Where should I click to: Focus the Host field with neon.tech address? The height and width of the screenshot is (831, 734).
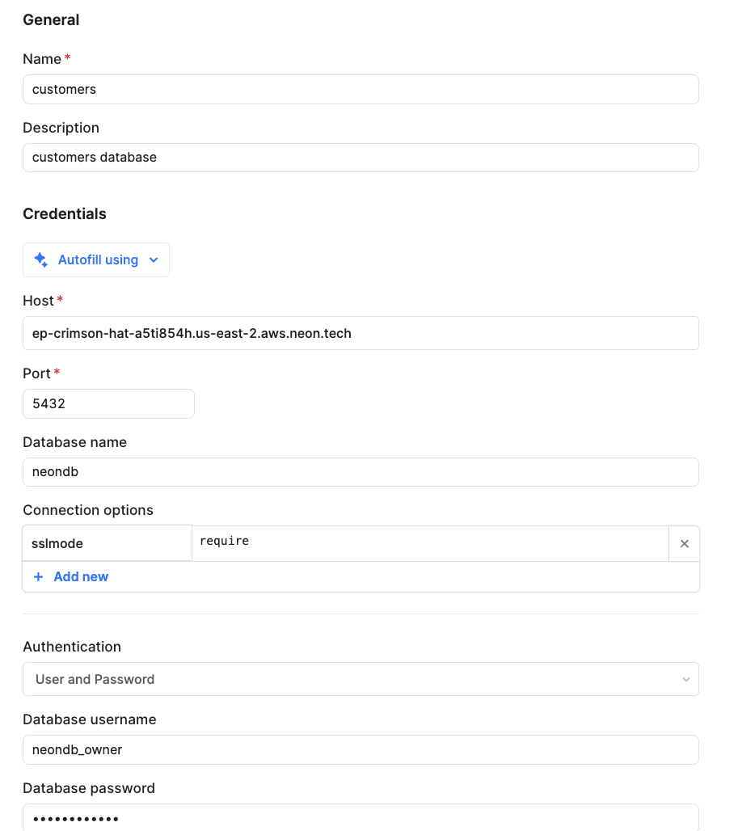pyautogui.click(x=361, y=333)
